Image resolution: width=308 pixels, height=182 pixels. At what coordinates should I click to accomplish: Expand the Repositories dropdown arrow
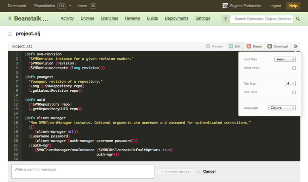70,6
